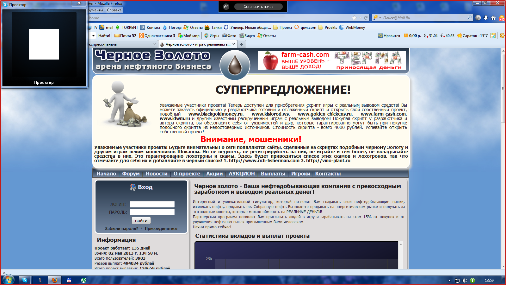Open the Контакт bookmark
Viewport: 506px width, 285px height.
point(151,27)
